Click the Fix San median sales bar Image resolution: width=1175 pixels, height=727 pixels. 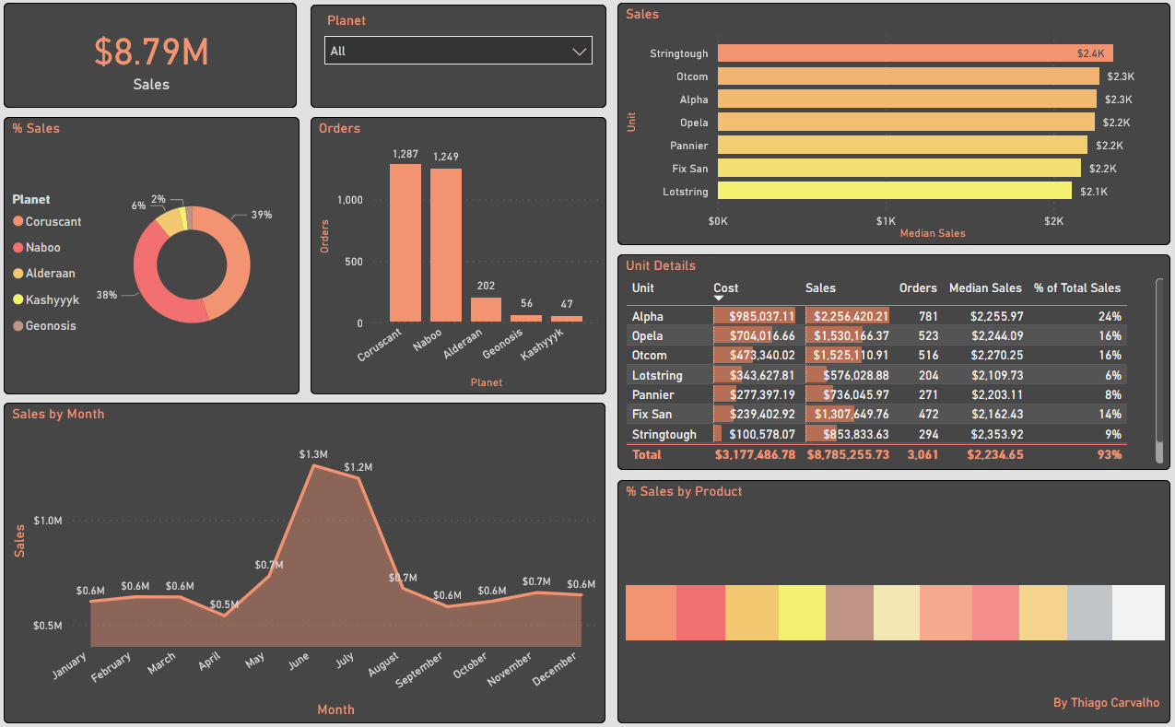(x=899, y=169)
